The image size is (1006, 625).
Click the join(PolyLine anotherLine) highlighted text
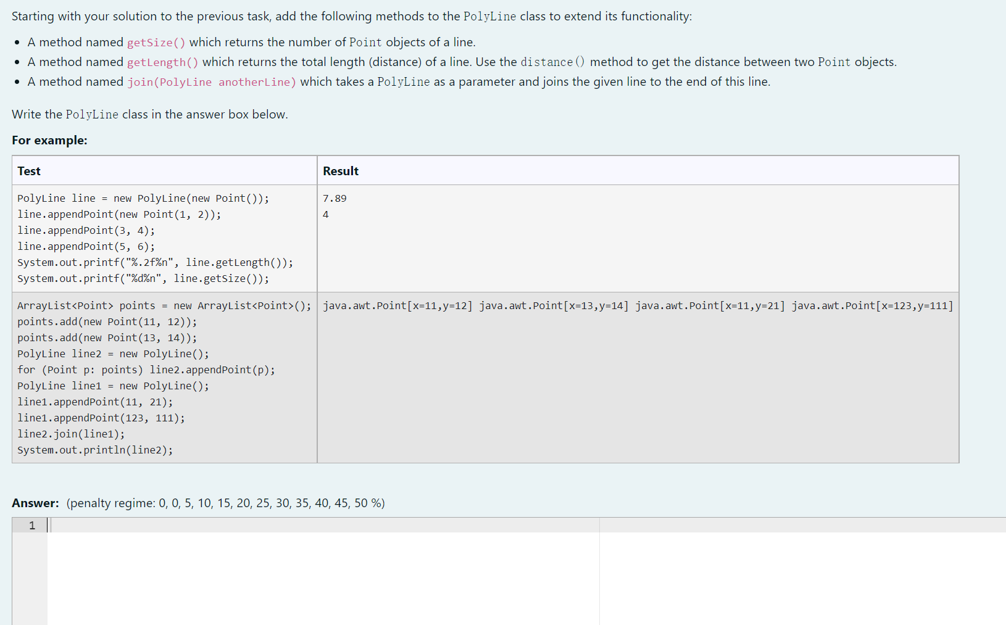pyautogui.click(x=211, y=81)
